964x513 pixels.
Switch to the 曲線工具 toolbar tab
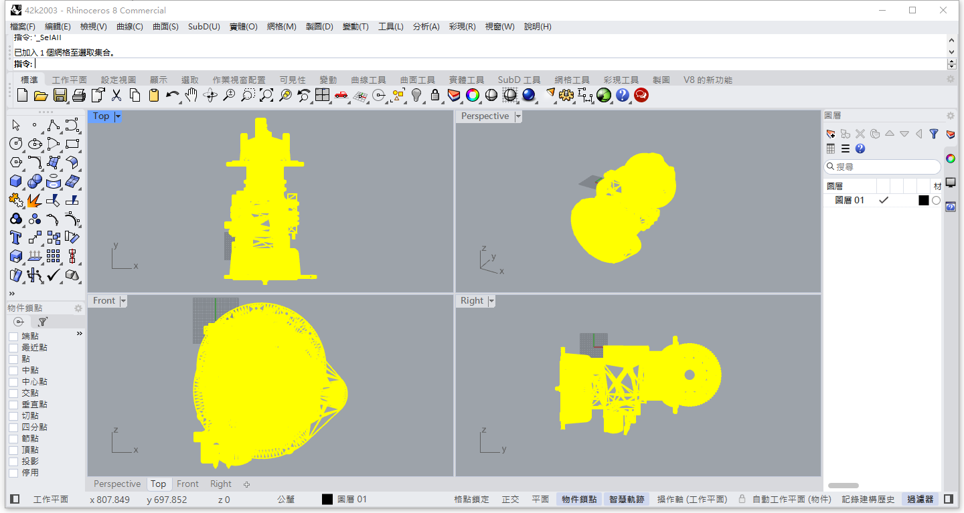368,80
